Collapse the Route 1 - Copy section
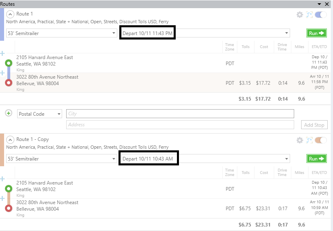The height and width of the screenshot is (231, 333). [x=11, y=140]
